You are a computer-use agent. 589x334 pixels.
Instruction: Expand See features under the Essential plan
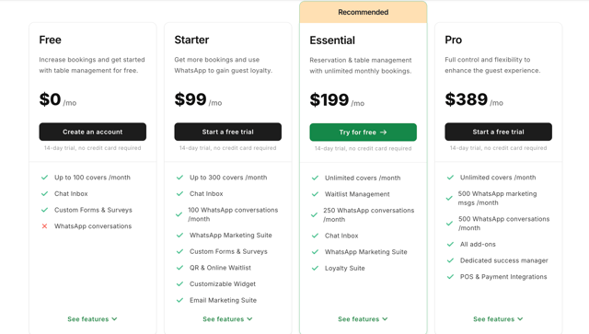363,319
